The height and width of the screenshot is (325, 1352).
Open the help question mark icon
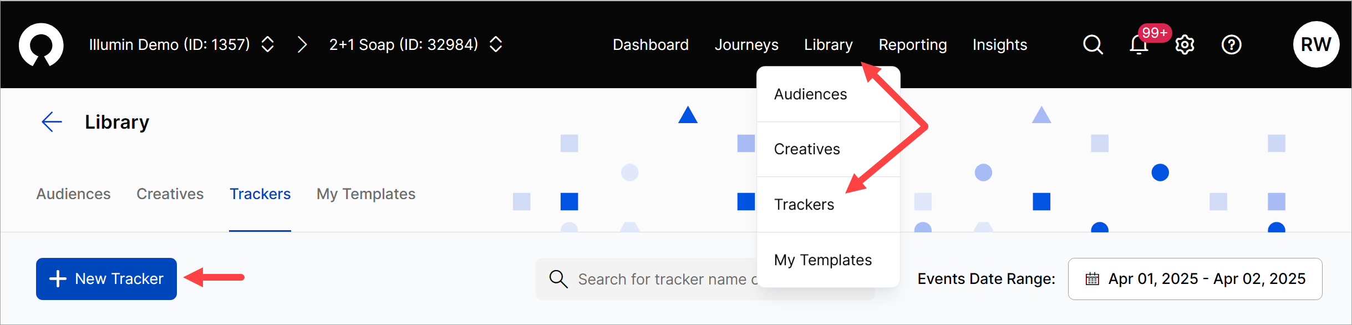click(1231, 44)
